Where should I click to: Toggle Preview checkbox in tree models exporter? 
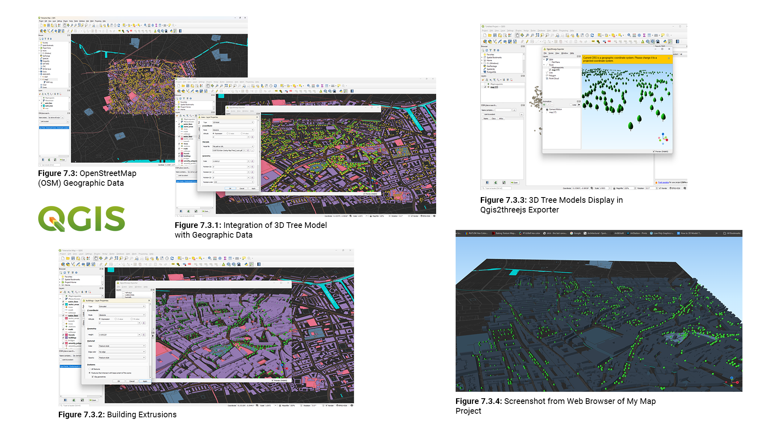coord(654,151)
